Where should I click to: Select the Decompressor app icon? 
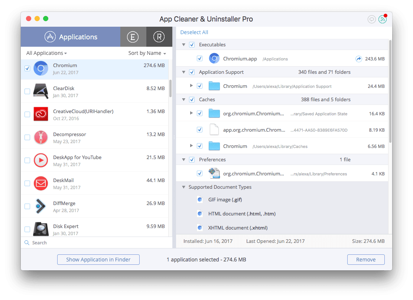click(41, 137)
